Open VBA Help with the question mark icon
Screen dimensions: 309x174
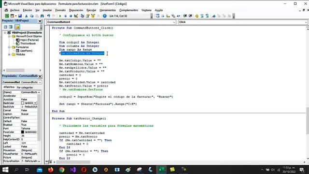coord(105,16)
